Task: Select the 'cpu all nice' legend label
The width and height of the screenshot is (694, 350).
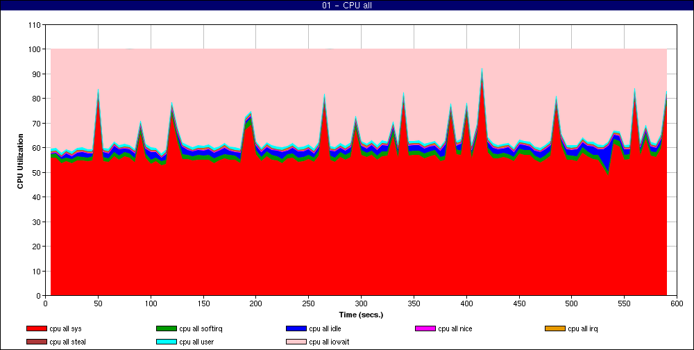Action: pos(455,329)
